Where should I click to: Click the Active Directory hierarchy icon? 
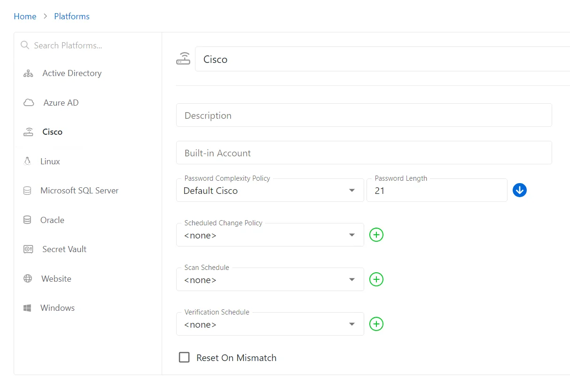(28, 73)
